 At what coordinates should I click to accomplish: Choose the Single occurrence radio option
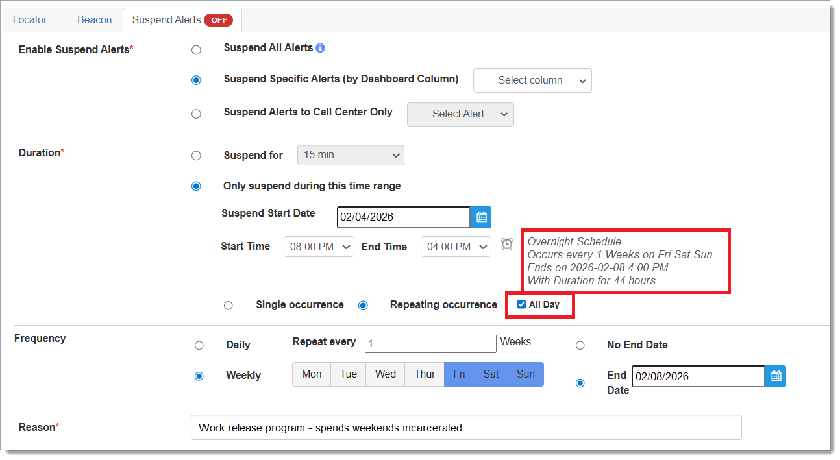pyautogui.click(x=228, y=306)
